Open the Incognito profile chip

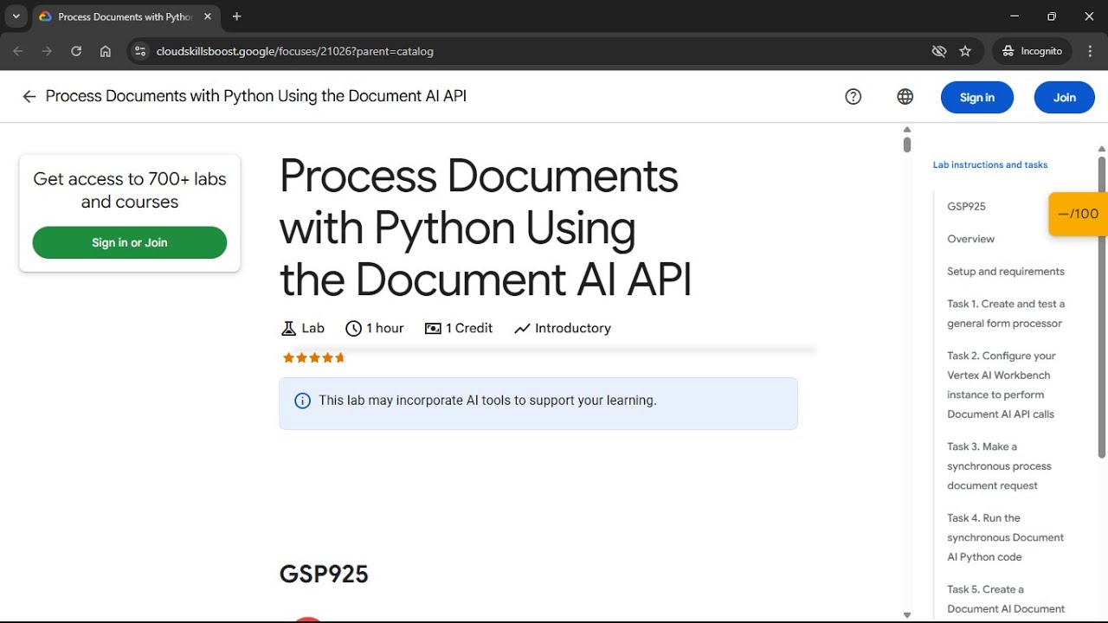[1032, 51]
